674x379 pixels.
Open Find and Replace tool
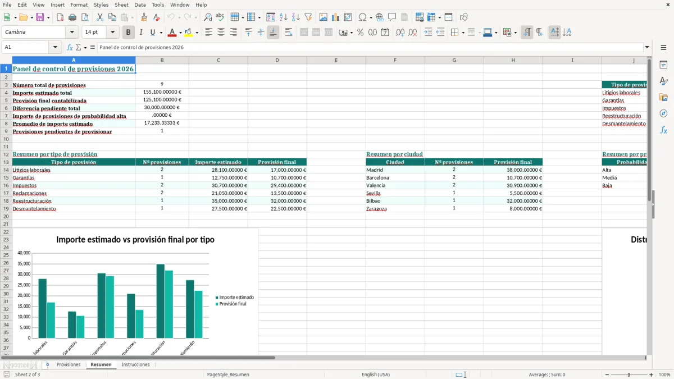click(x=208, y=17)
